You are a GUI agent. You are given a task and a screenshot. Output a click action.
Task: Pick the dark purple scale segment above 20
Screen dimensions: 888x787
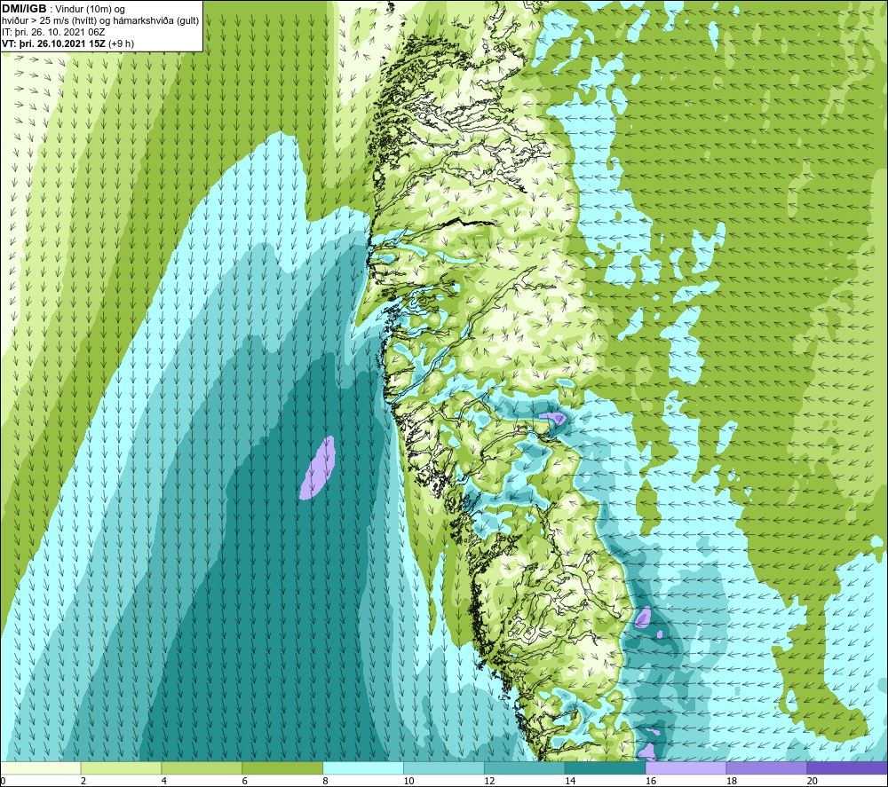pos(846,767)
